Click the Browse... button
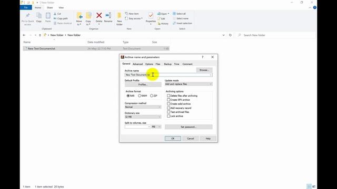The height and width of the screenshot is (189, 337). pos(204,70)
